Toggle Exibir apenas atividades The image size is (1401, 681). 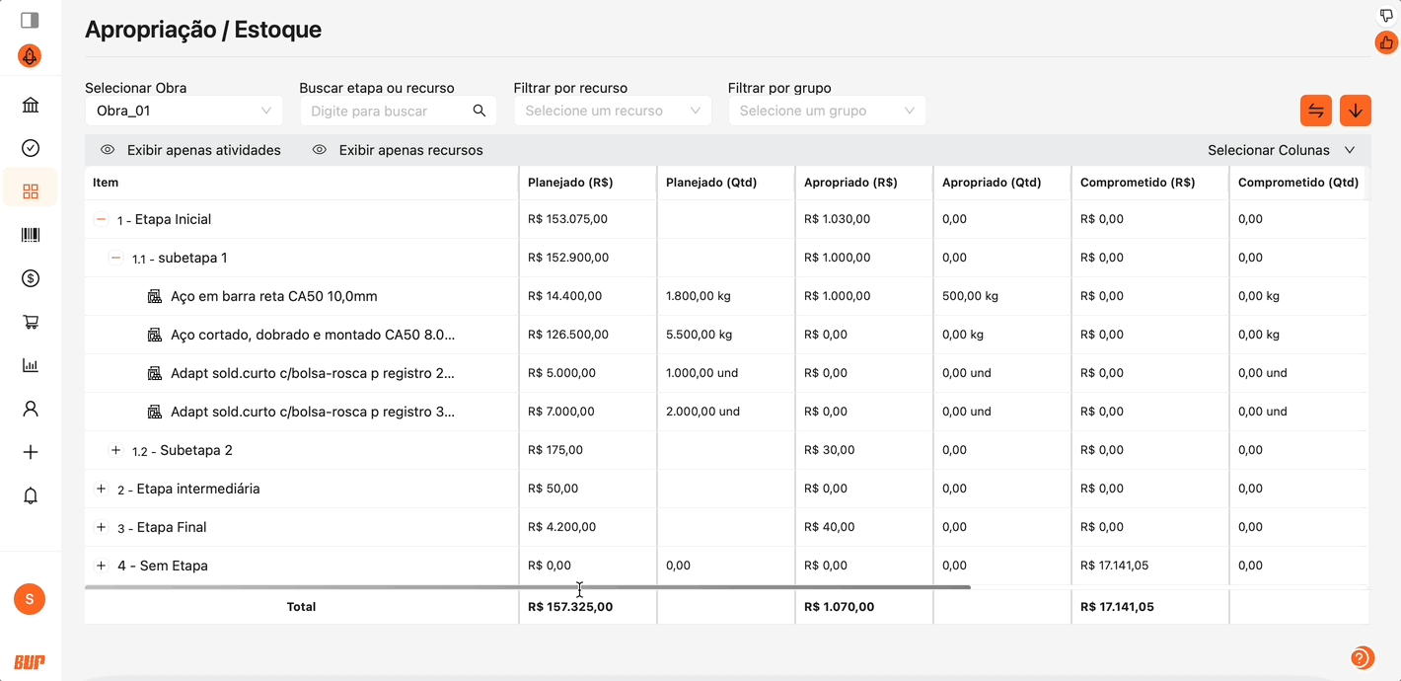pyautogui.click(x=191, y=150)
